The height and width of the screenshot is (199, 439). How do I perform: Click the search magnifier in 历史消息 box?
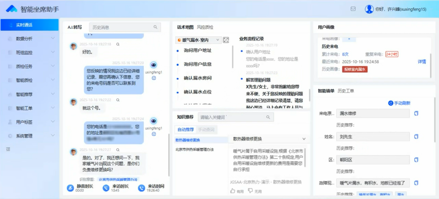coord(155,27)
